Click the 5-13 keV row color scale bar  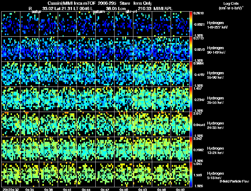pyautogui.click(x=191, y=174)
